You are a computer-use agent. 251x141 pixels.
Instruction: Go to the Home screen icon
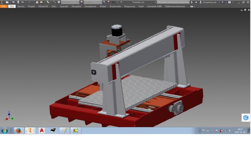37,2
